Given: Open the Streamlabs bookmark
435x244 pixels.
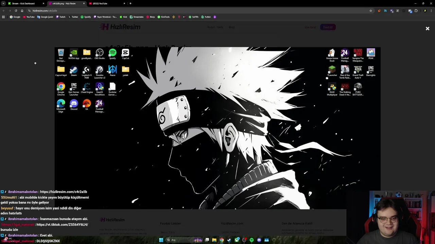Looking at the screenshot, I should (x=137, y=17).
